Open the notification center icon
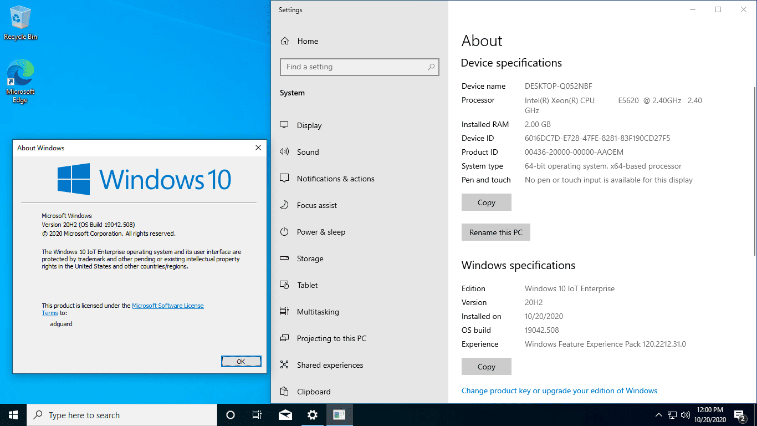 coord(741,415)
